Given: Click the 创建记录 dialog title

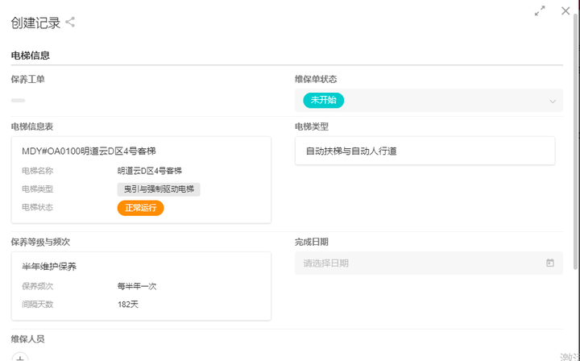Looking at the screenshot, I should (x=35, y=23).
